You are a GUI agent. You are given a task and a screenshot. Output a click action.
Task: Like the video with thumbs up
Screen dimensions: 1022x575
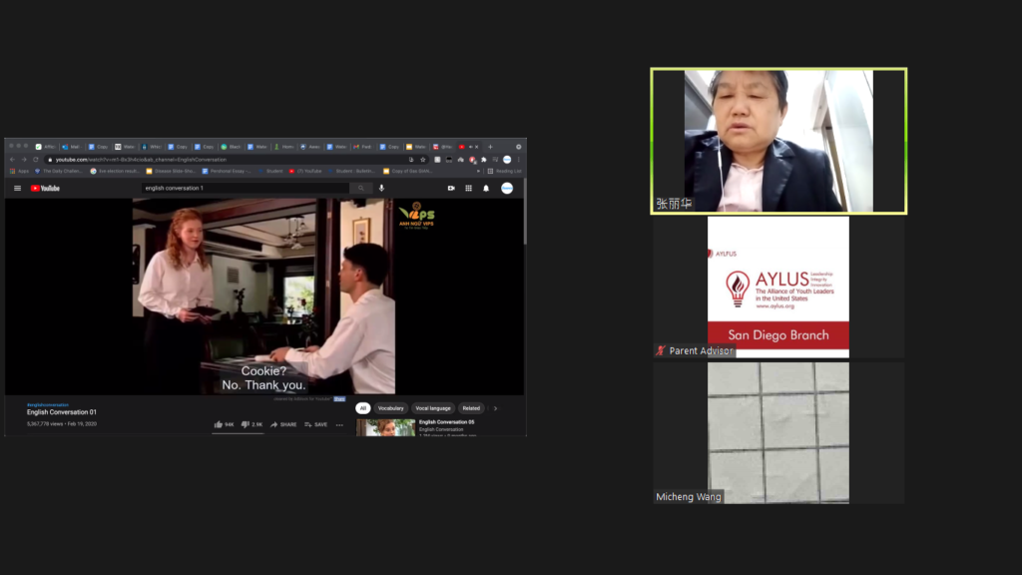224,424
